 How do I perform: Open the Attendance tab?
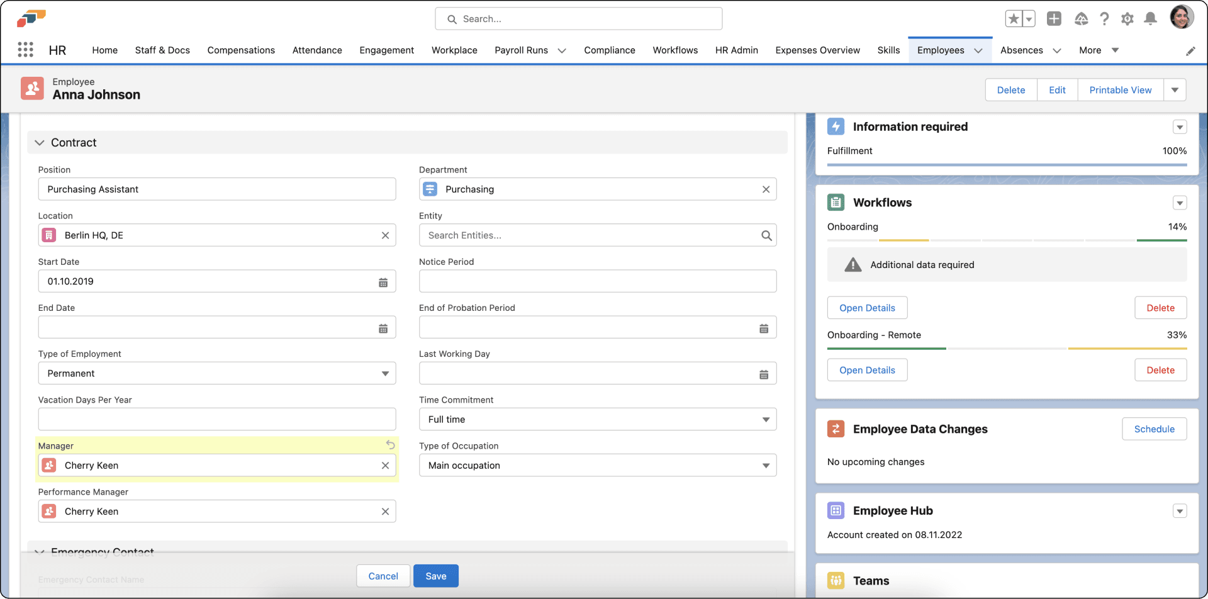(317, 50)
